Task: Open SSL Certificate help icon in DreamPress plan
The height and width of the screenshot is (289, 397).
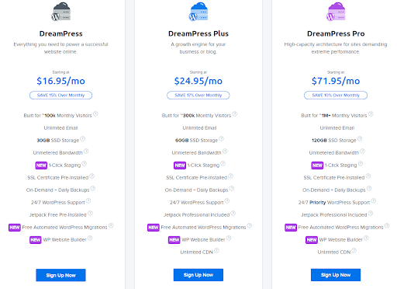Action: point(92,176)
